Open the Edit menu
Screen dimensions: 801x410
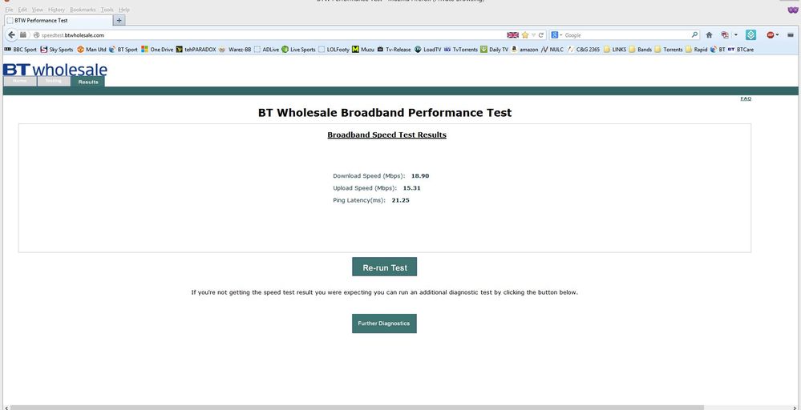(x=22, y=10)
